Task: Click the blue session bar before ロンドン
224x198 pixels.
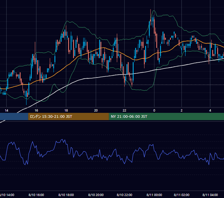Action: pyautogui.click(x=14, y=116)
